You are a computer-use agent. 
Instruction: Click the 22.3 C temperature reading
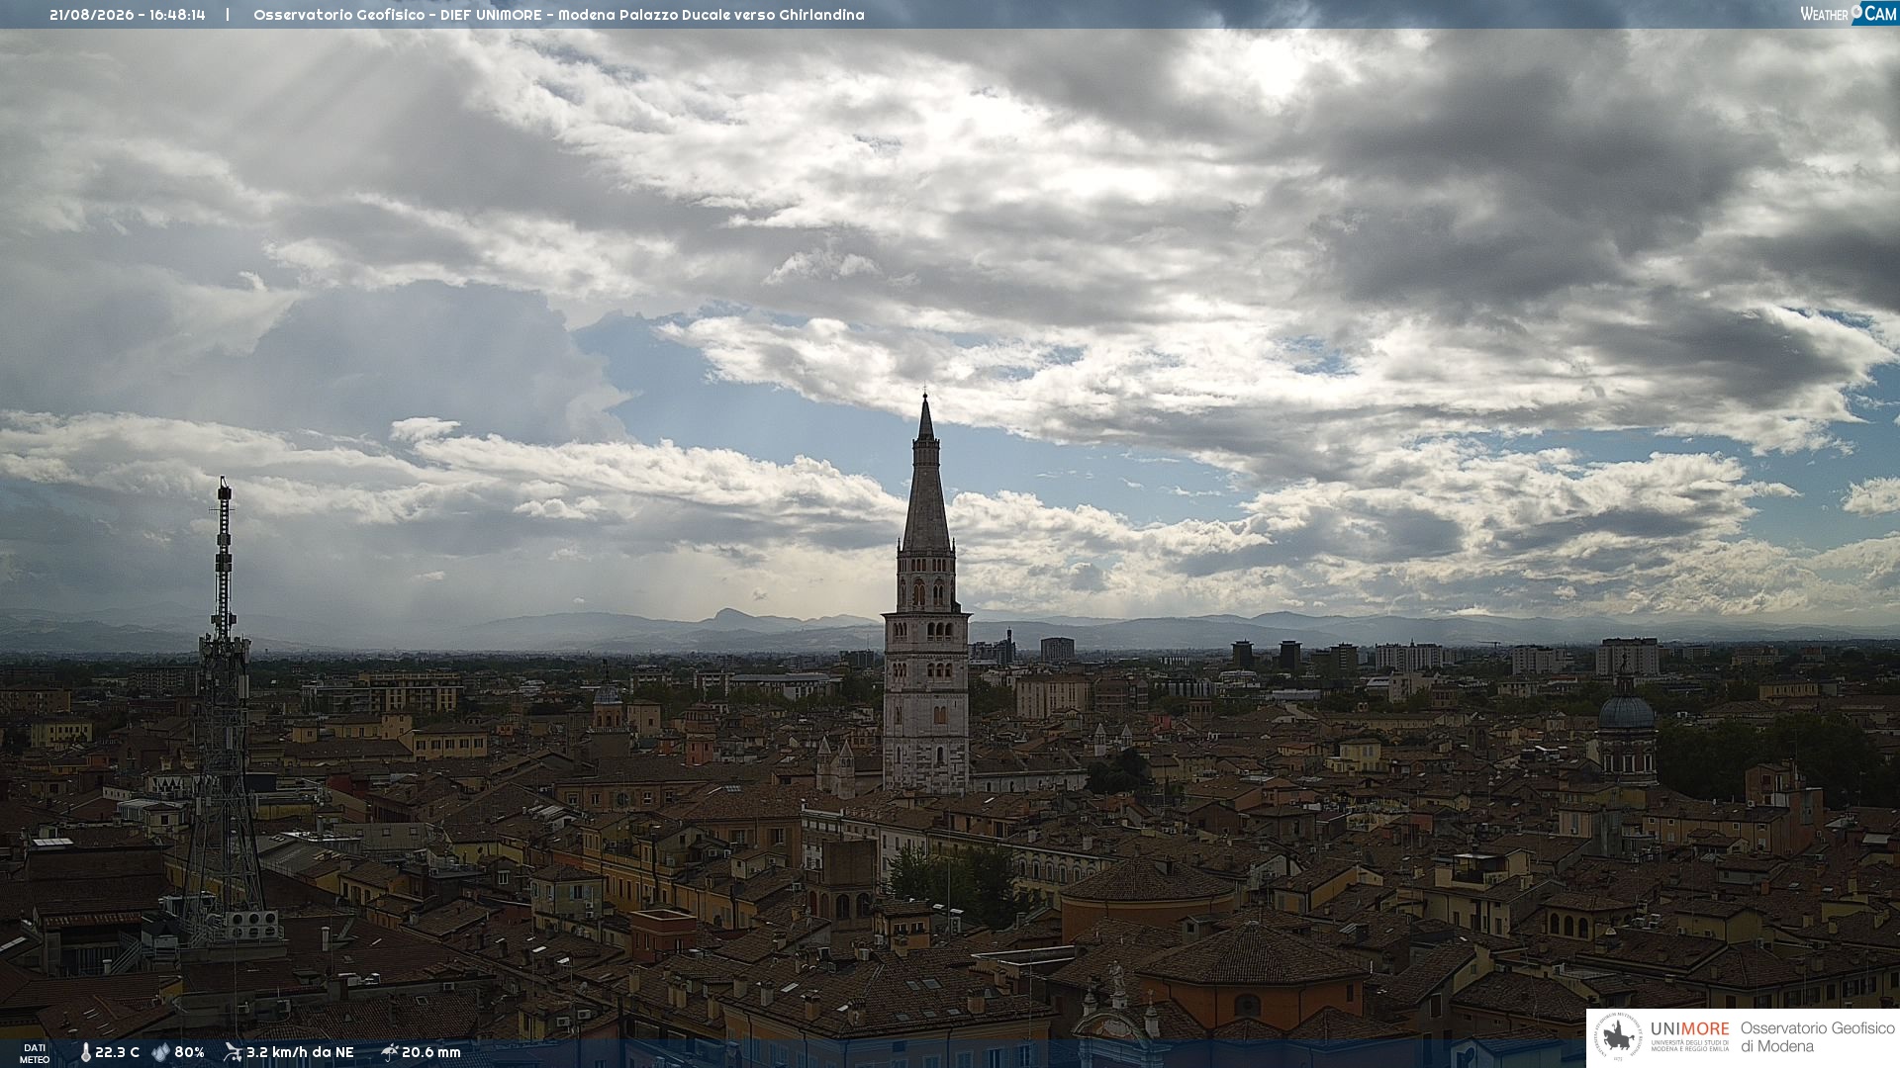point(118,1052)
